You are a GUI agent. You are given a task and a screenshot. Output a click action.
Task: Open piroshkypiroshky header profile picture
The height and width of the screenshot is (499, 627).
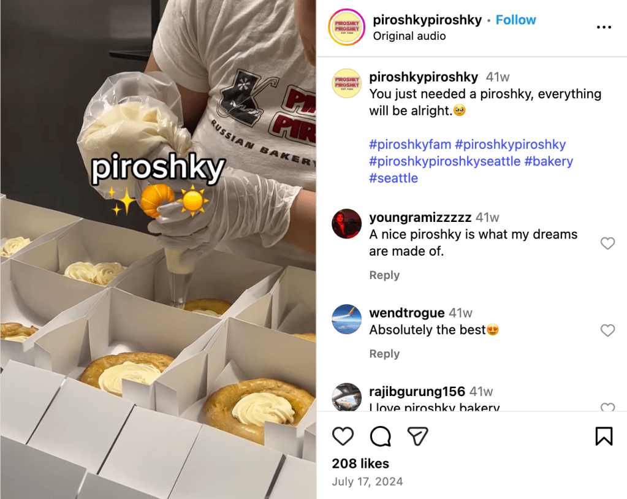[347, 27]
